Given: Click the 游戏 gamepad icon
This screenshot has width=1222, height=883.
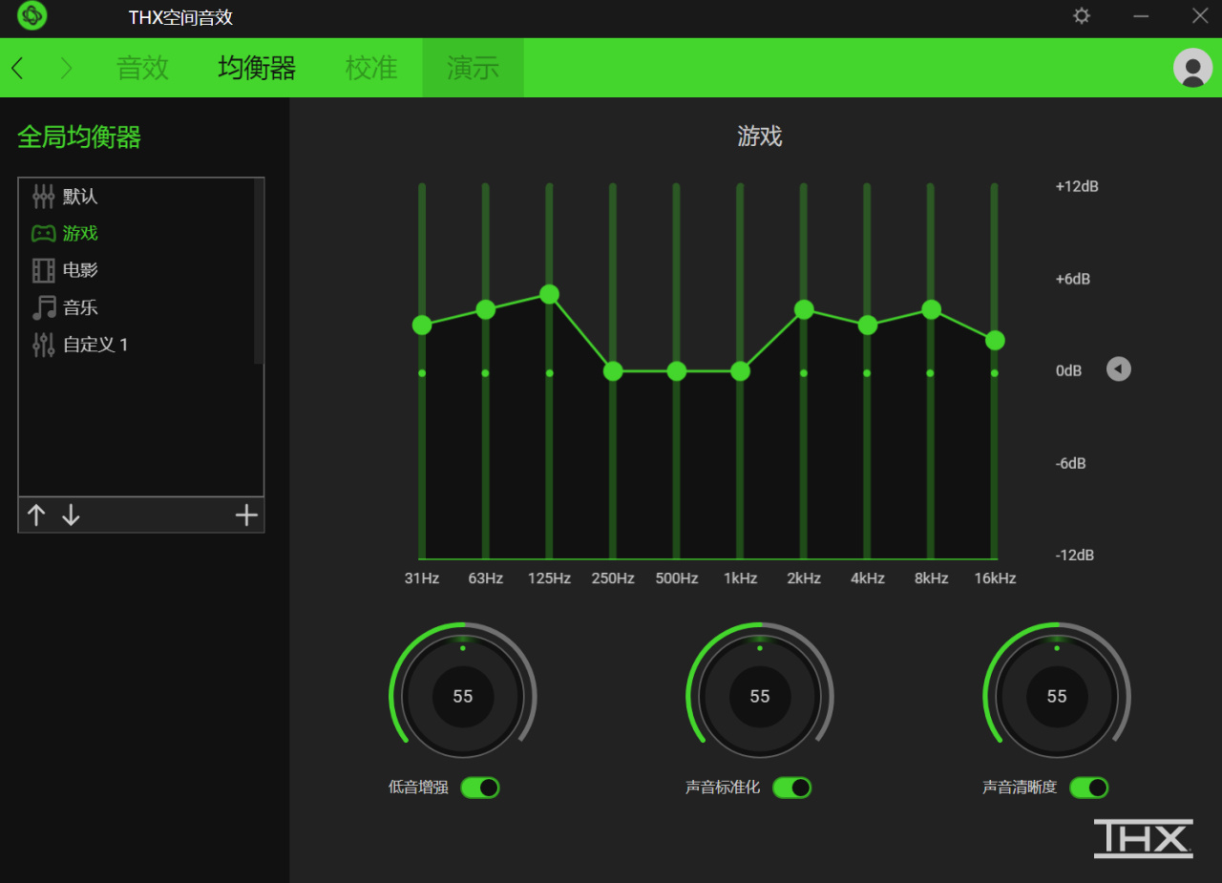Looking at the screenshot, I should 44,233.
